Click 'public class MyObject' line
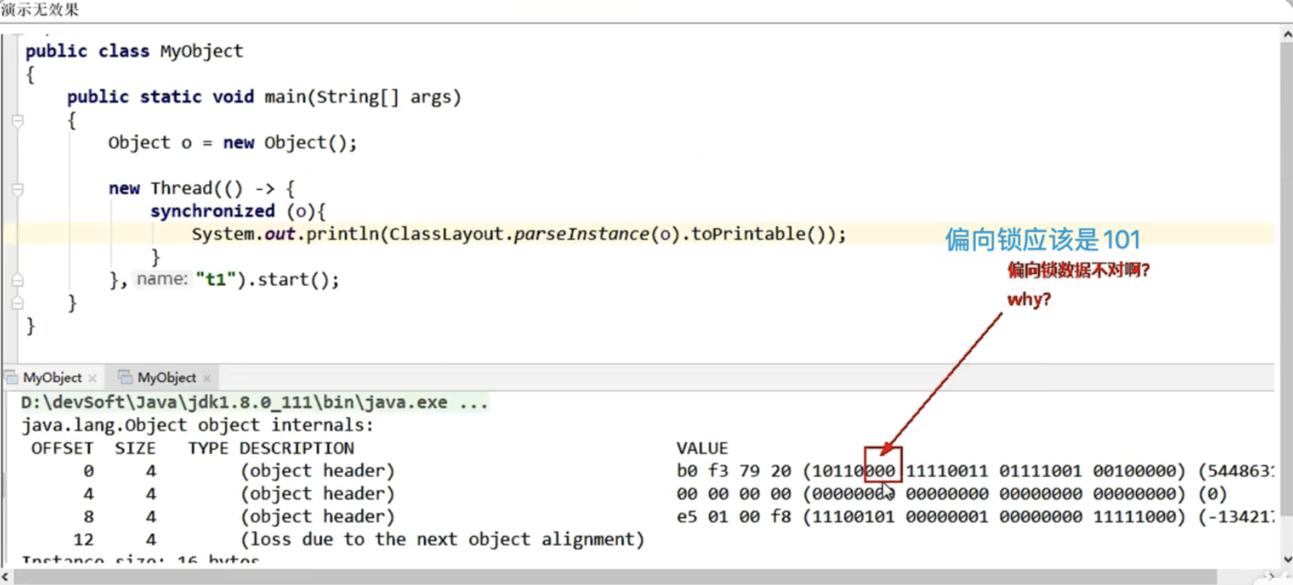 click(134, 51)
